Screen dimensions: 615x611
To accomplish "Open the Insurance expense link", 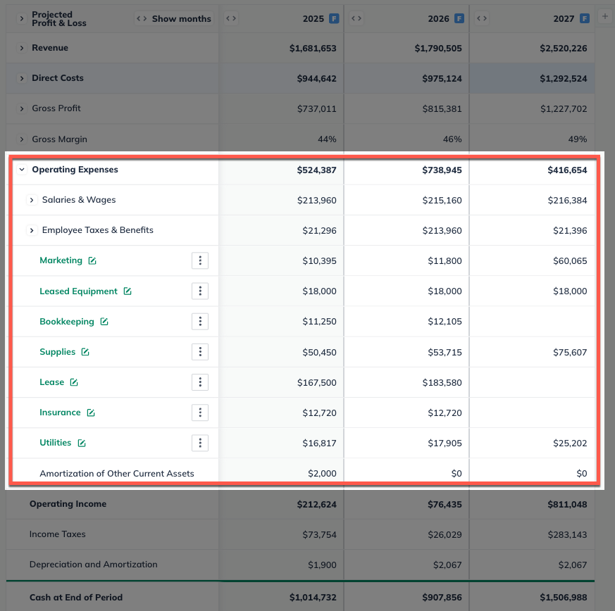I will point(60,412).
